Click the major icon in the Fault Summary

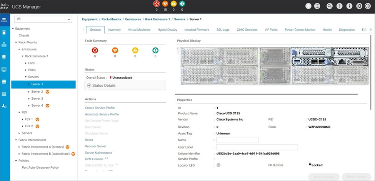pyautogui.click(x=115, y=51)
